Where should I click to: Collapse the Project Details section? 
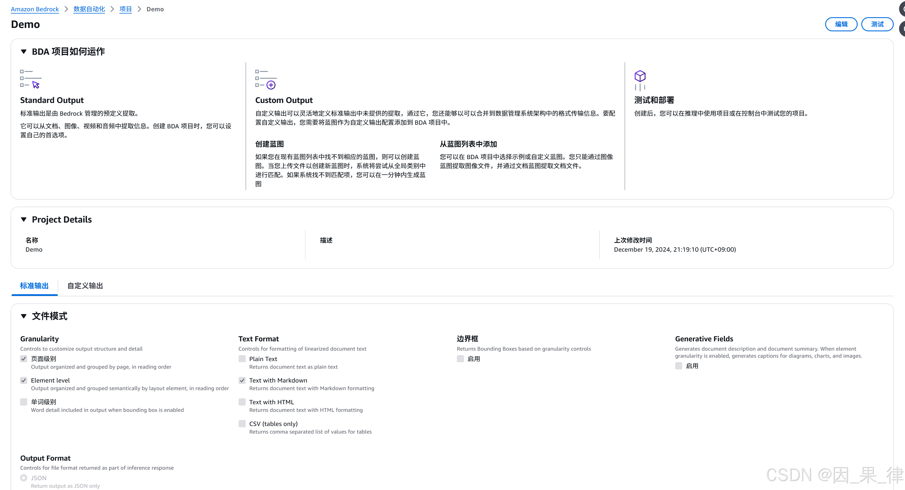[x=23, y=220]
